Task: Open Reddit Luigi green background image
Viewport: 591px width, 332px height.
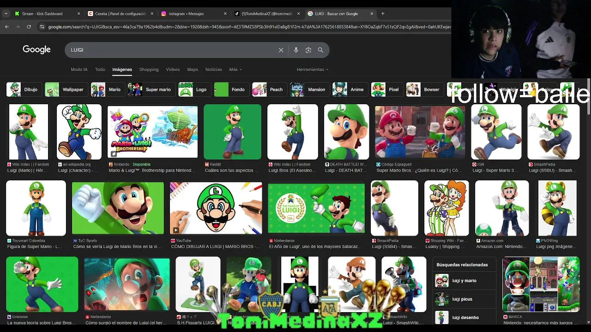Action: (232, 132)
